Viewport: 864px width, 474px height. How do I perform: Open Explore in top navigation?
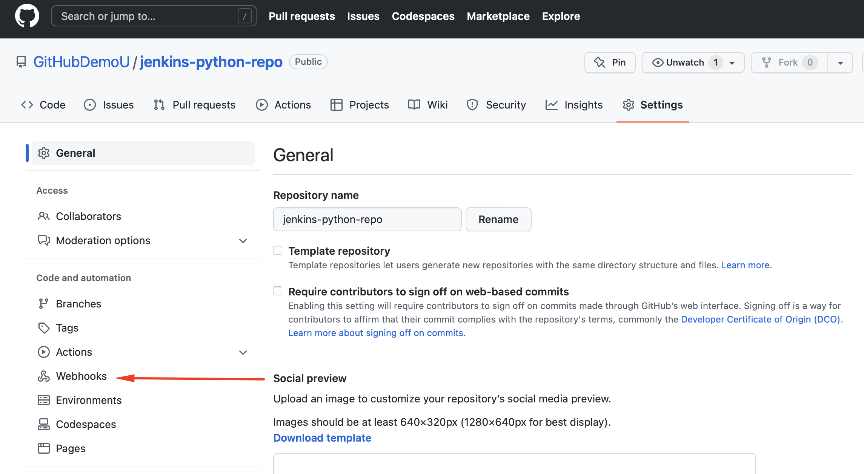[x=561, y=16]
